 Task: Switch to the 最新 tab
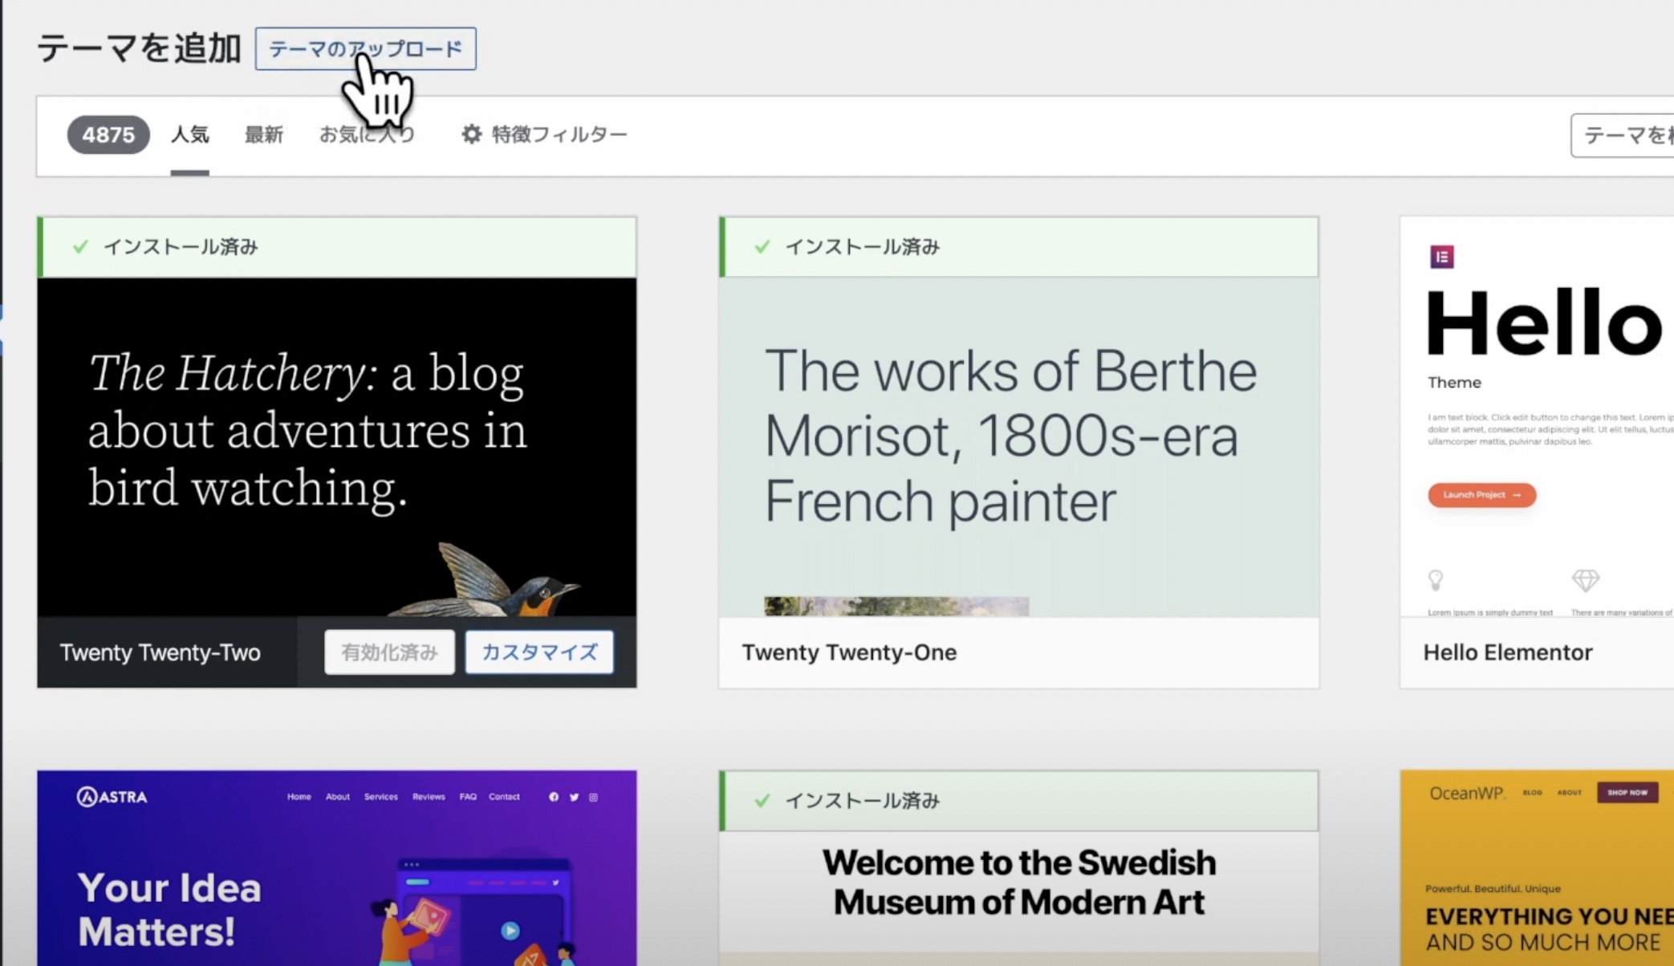264,134
